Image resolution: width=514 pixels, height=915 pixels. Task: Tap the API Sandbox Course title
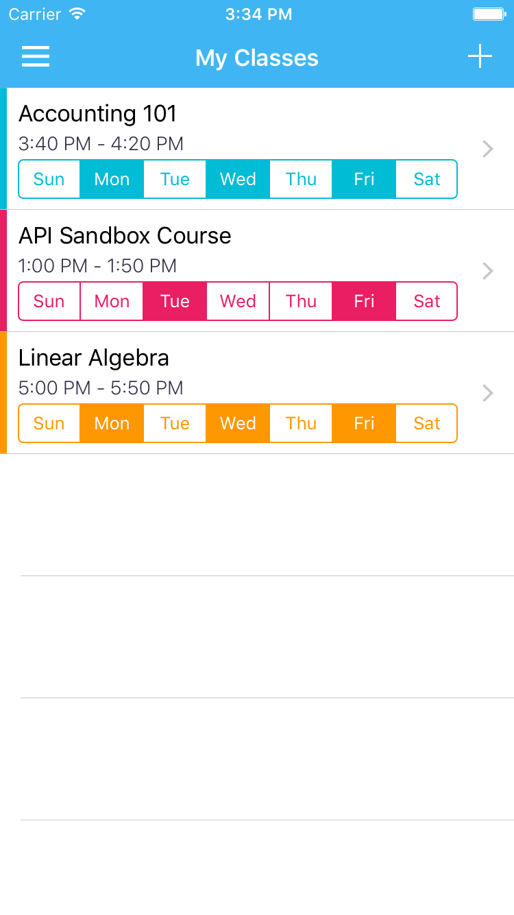coord(125,236)
